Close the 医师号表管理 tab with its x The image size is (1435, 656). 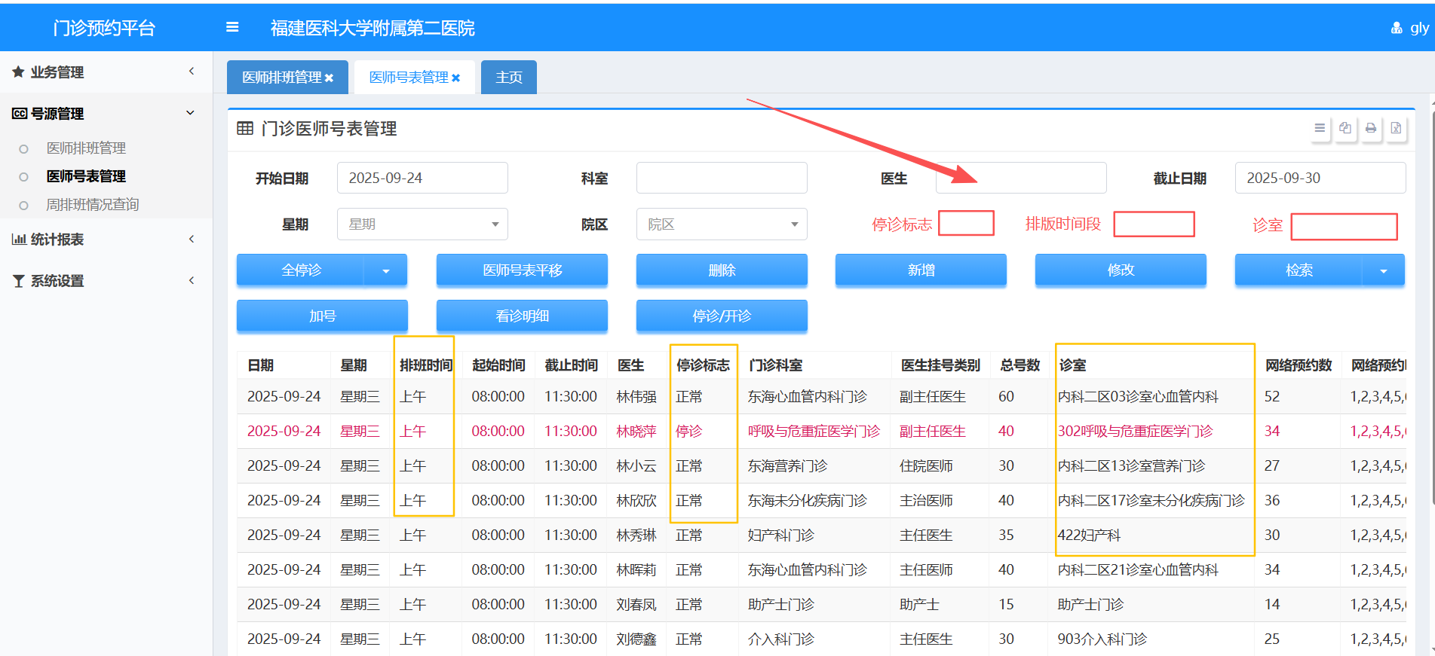[455, 78]
